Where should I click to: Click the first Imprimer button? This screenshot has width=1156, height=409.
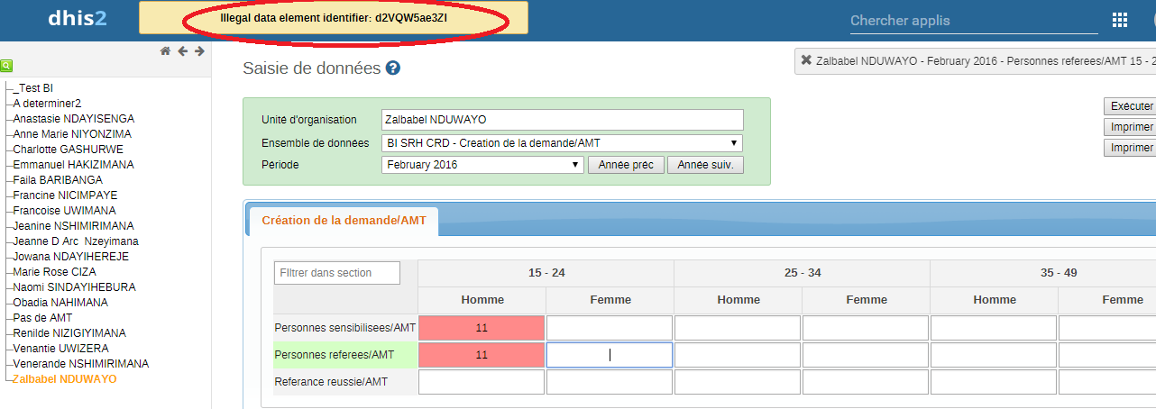[x=1130, y=127]
